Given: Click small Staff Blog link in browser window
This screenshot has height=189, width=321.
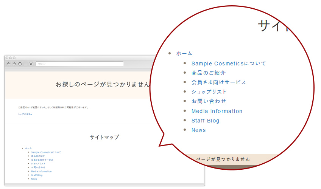Looking at the screenshot, I should (37, 175).
